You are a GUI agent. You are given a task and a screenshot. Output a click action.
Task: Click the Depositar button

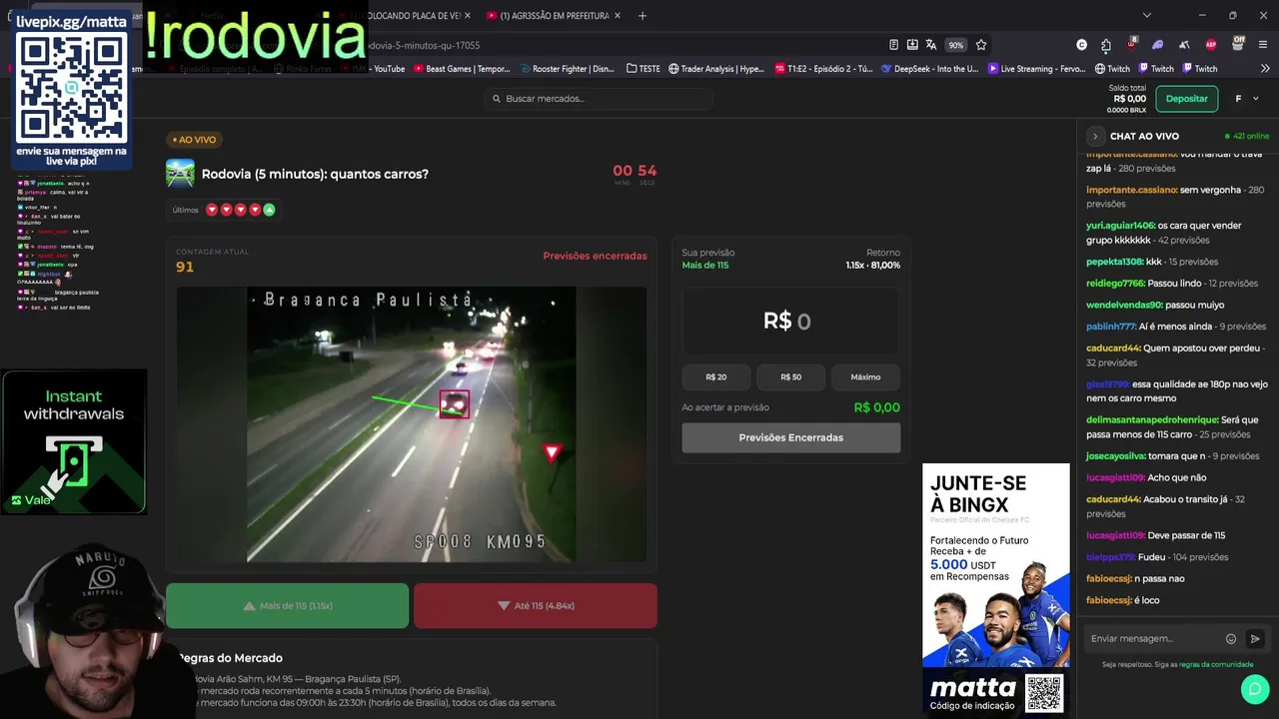click(1187, 98)
